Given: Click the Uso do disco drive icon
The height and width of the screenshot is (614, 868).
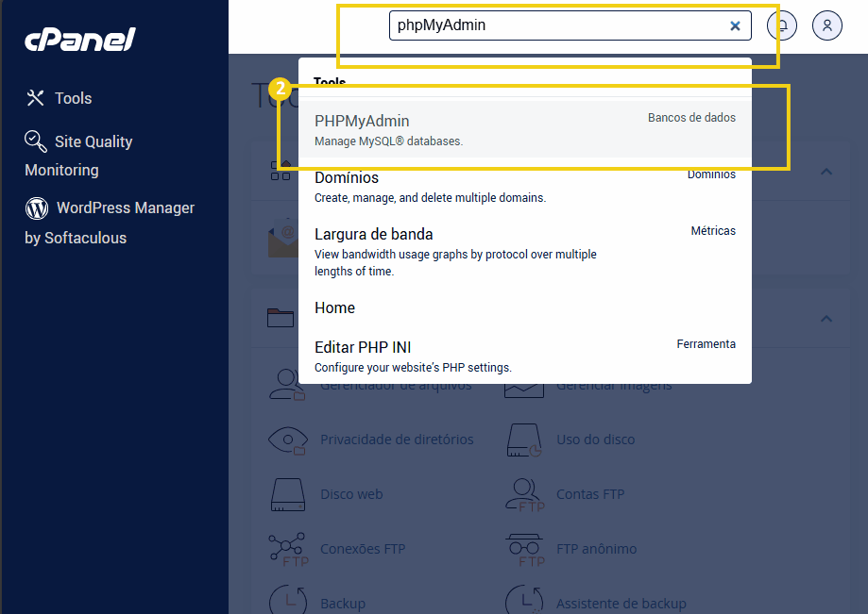Looking at the screenshot, I should point(523,440).
